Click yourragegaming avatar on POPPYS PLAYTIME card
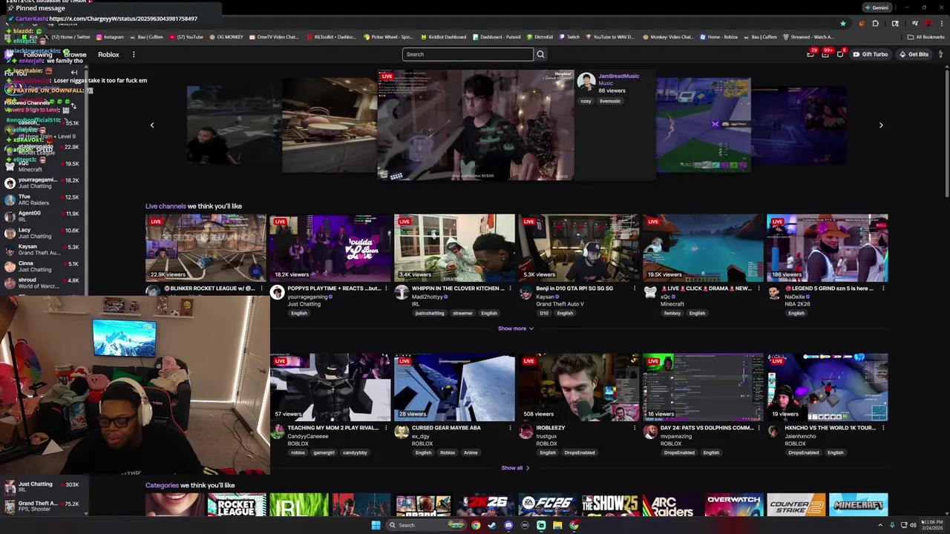Viewport: 950px width, 534px height. coord(277,292)
